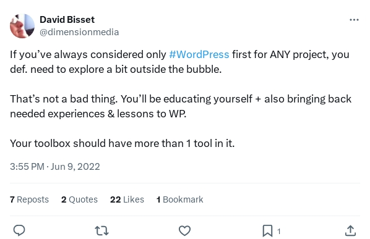Open David Bisset's profile picture
The width and height of the screenshot is (370, 239).
tap(22, 26)
